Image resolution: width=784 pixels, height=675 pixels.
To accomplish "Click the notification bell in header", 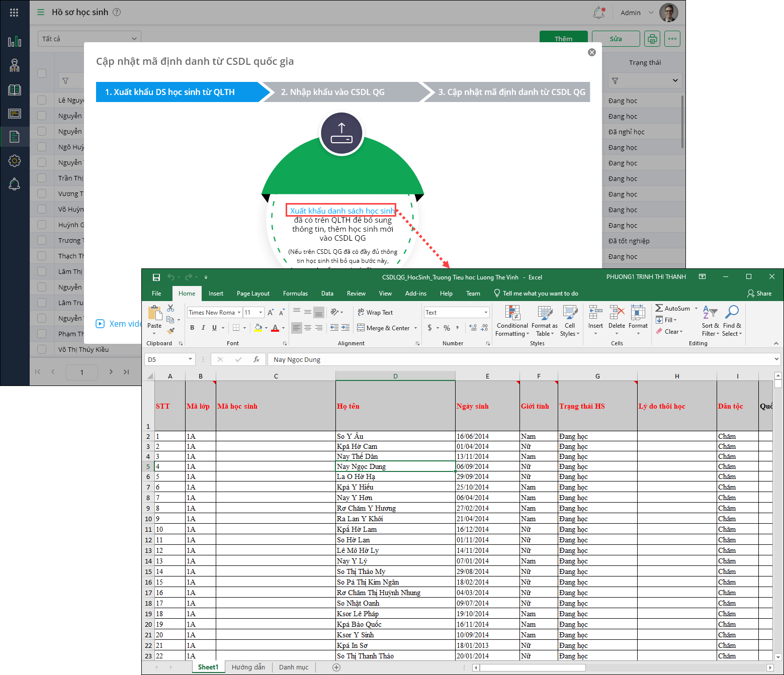I will click(598, 13).
